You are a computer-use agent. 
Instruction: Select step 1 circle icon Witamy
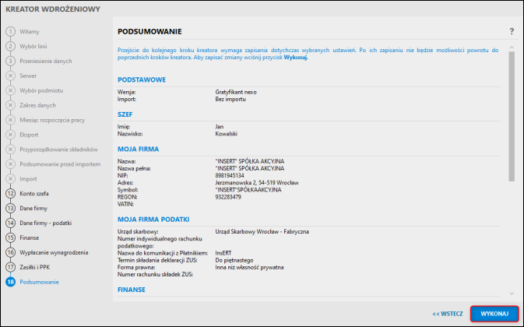point(10,31)
